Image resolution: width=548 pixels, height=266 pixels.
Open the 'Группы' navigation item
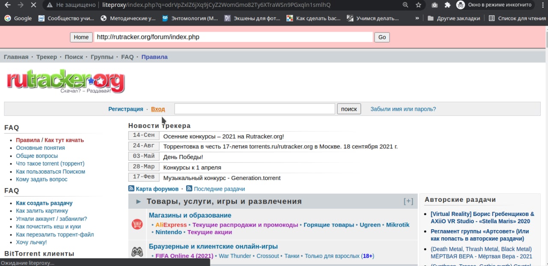pyautogui.click(x=102, y=57)
